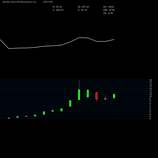Viewport: 158px width, 158px height.
Task: Click the open price value O: 95.15
Action: (x=58, y=7)
